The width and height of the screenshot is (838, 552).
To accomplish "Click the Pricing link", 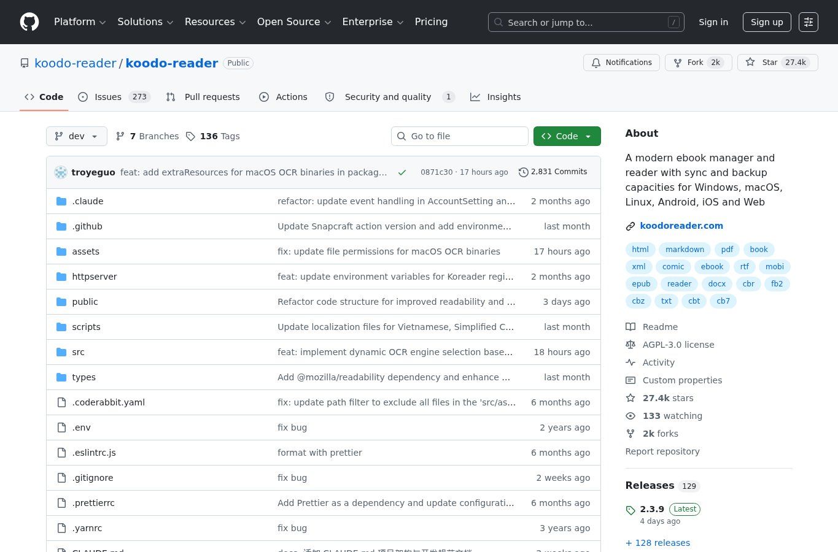I will tap(431, 22).
